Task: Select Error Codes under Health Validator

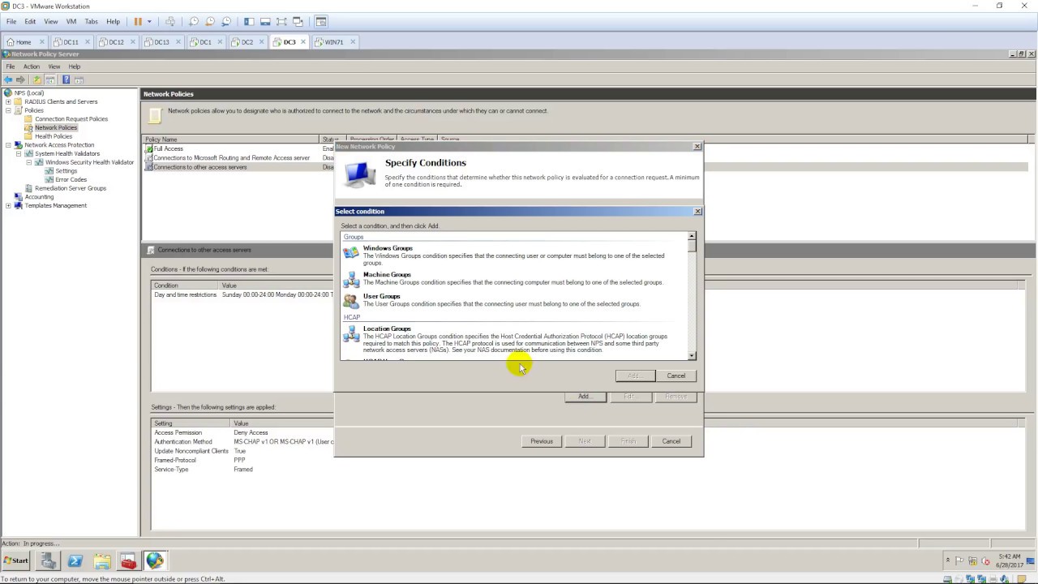Action: 71,179
